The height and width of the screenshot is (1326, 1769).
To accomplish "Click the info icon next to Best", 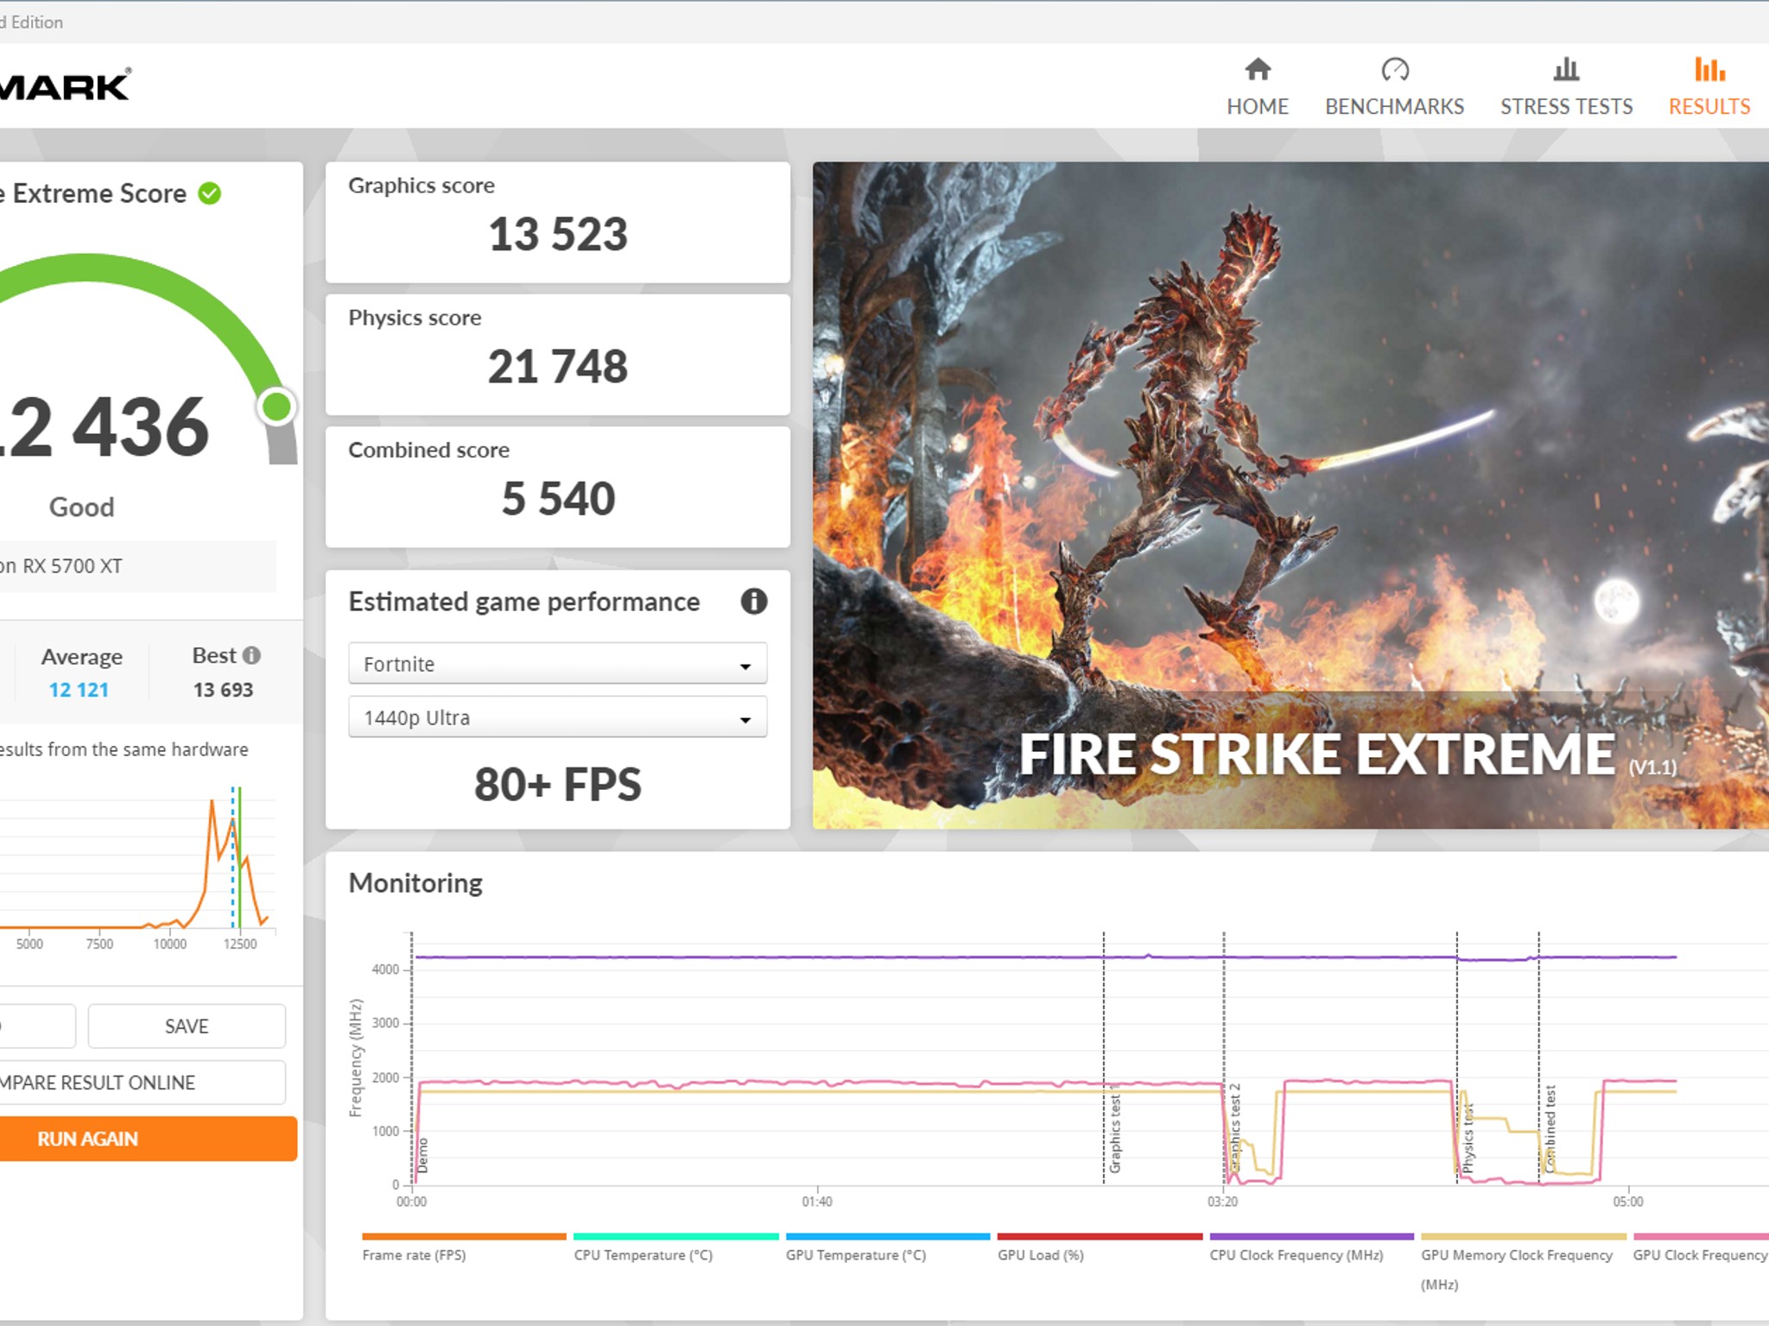I will [251, 655].
